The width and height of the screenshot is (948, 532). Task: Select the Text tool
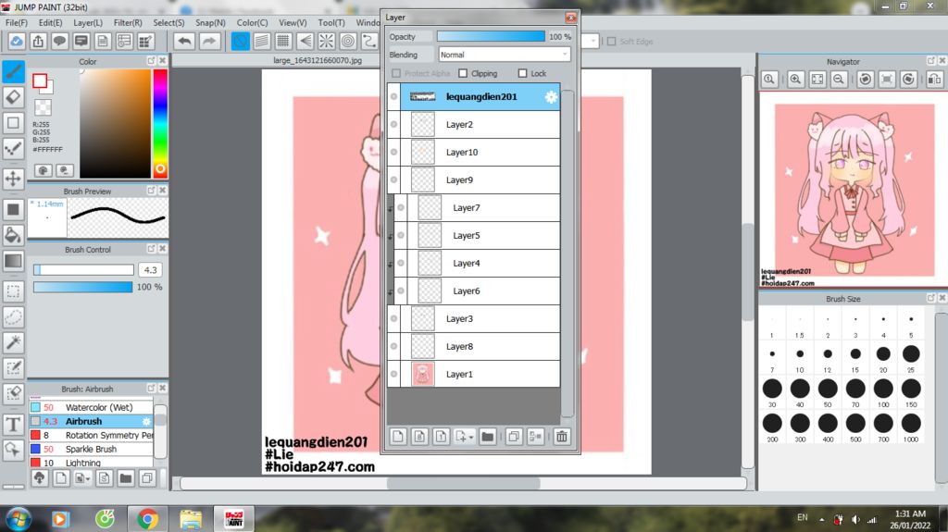click(13, 425)
